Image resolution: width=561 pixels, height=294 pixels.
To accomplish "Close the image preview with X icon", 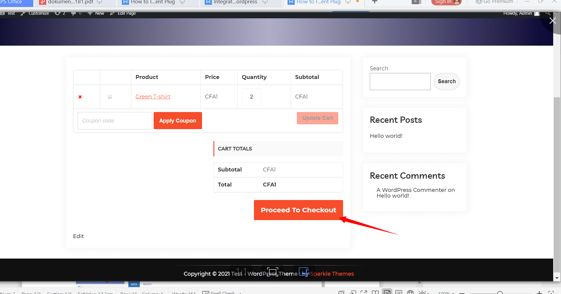I will pos(552,21).
